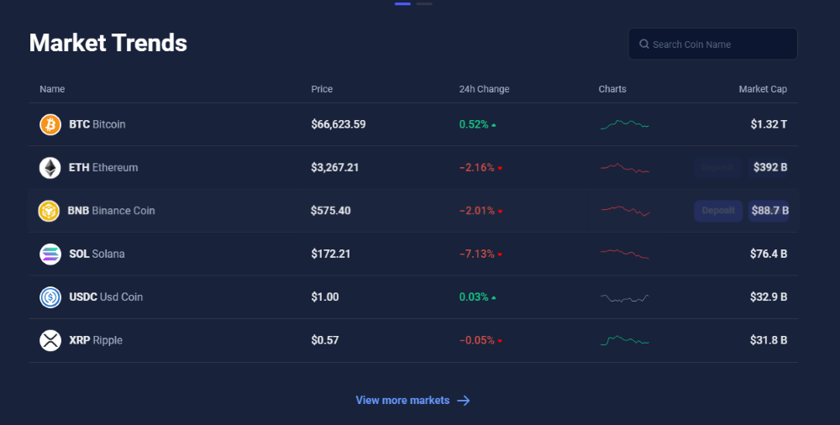840x425 pixels.
Task: Click Solana market cap $76.4 B
Action: (769, 254)
